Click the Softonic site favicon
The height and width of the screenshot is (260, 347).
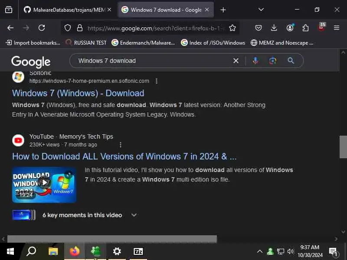click(18, 77)
